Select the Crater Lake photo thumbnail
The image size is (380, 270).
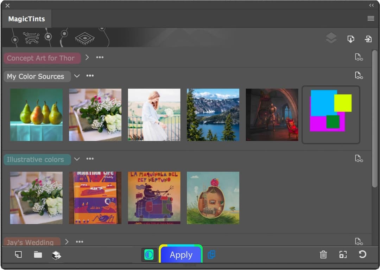point(213,115)
